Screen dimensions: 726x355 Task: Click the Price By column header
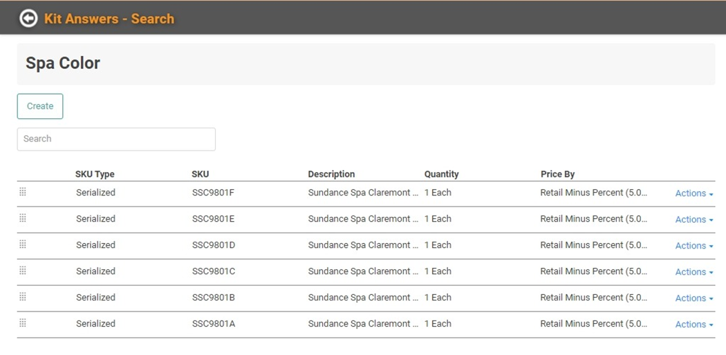(557, 174)
